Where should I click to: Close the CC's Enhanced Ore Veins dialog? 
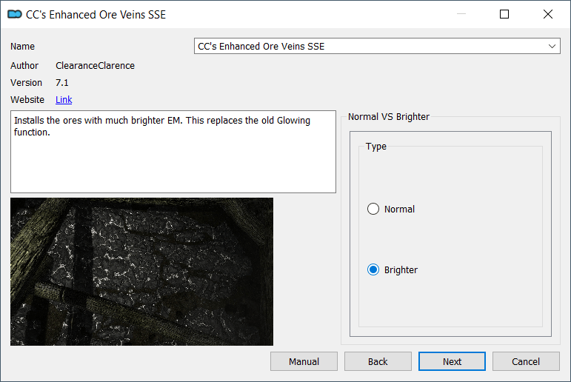[x=548, y=14]
